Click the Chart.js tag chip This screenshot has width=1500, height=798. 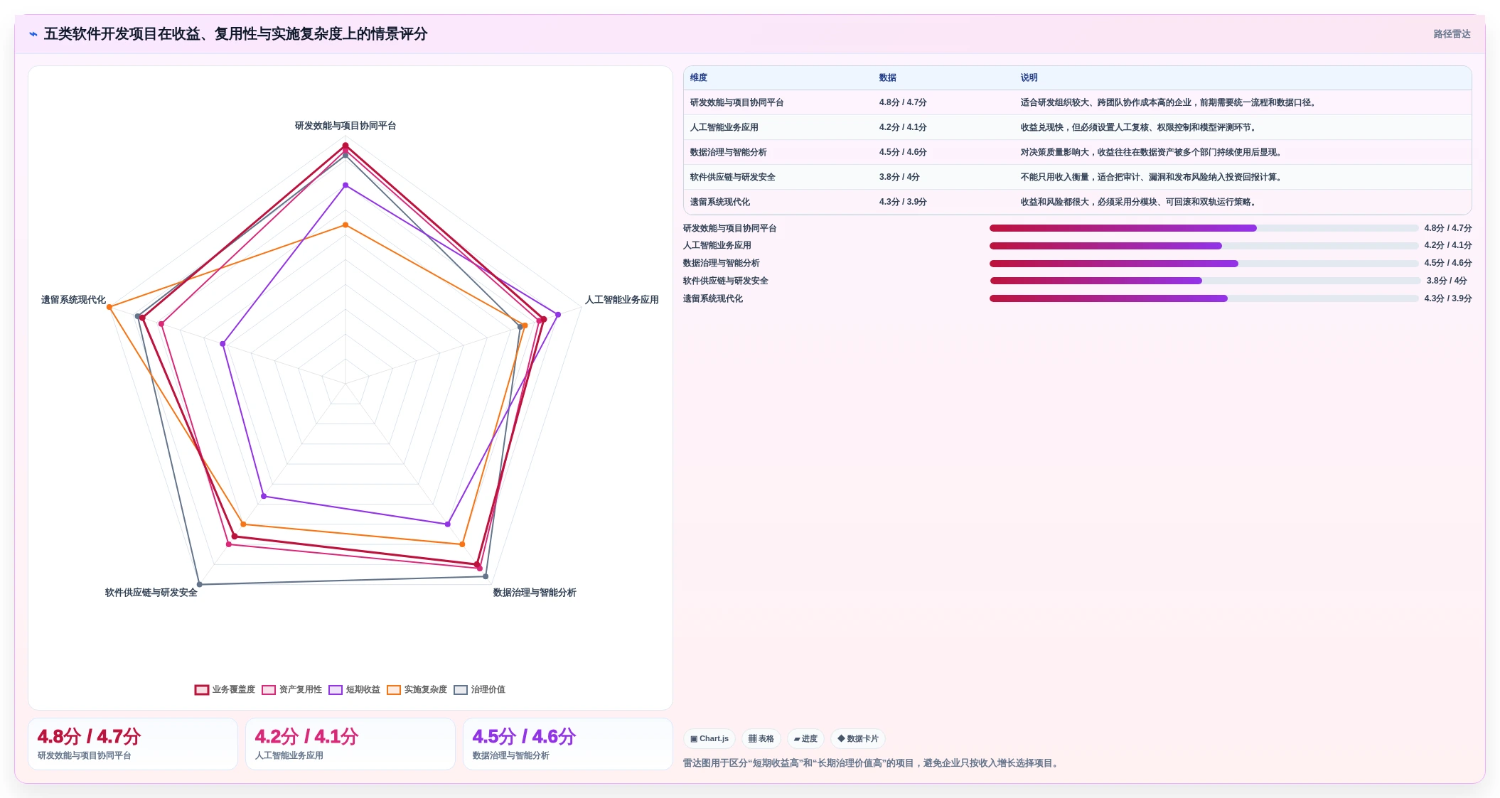pyautogui.click(x=709, y=738)
